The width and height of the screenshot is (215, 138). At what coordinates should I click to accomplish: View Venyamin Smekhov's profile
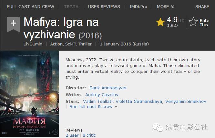[186, 101]
